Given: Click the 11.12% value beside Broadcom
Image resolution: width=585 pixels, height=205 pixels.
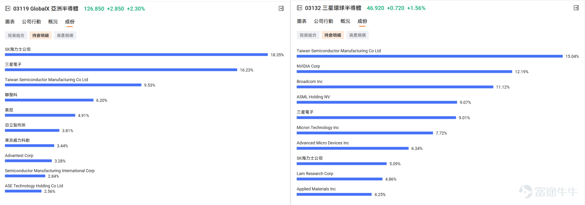Looking at the screenshot, I should tap(503, 87).
